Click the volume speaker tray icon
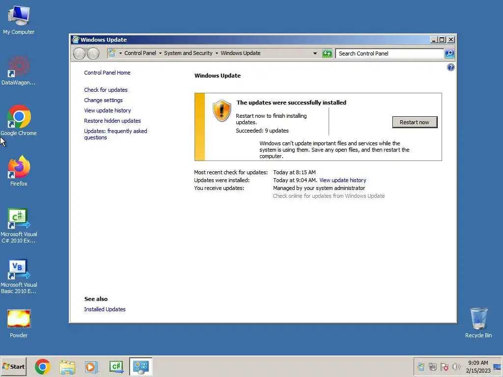 456,366
